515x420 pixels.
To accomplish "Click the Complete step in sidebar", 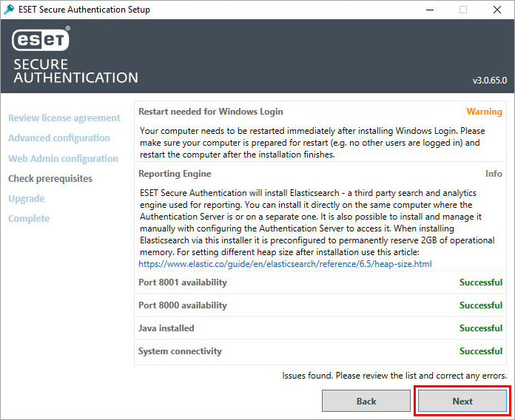I will (x=29, y=219).
